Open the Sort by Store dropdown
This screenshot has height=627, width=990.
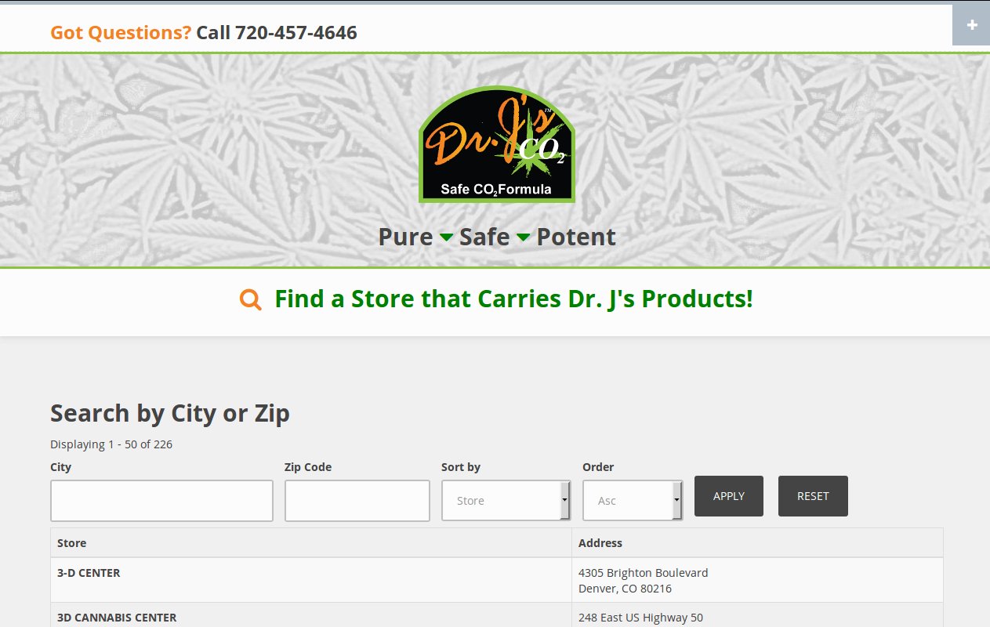point(506,500)
